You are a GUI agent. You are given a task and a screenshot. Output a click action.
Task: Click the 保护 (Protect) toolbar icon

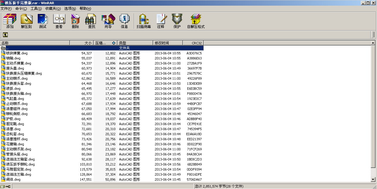[177, 21]
